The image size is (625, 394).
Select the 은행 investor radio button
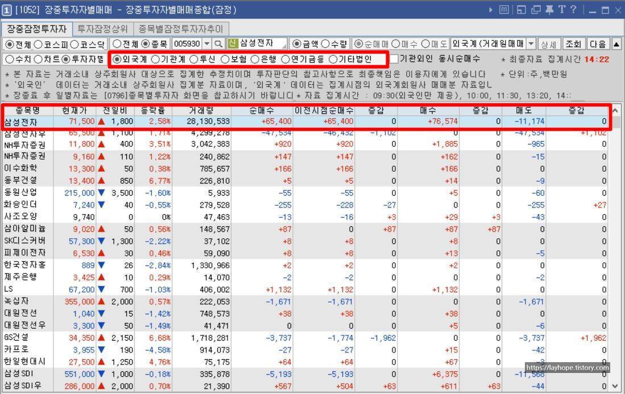[x=255, y=59]
